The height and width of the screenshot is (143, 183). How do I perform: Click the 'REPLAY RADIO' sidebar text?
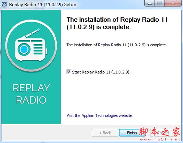pos(31,94)
